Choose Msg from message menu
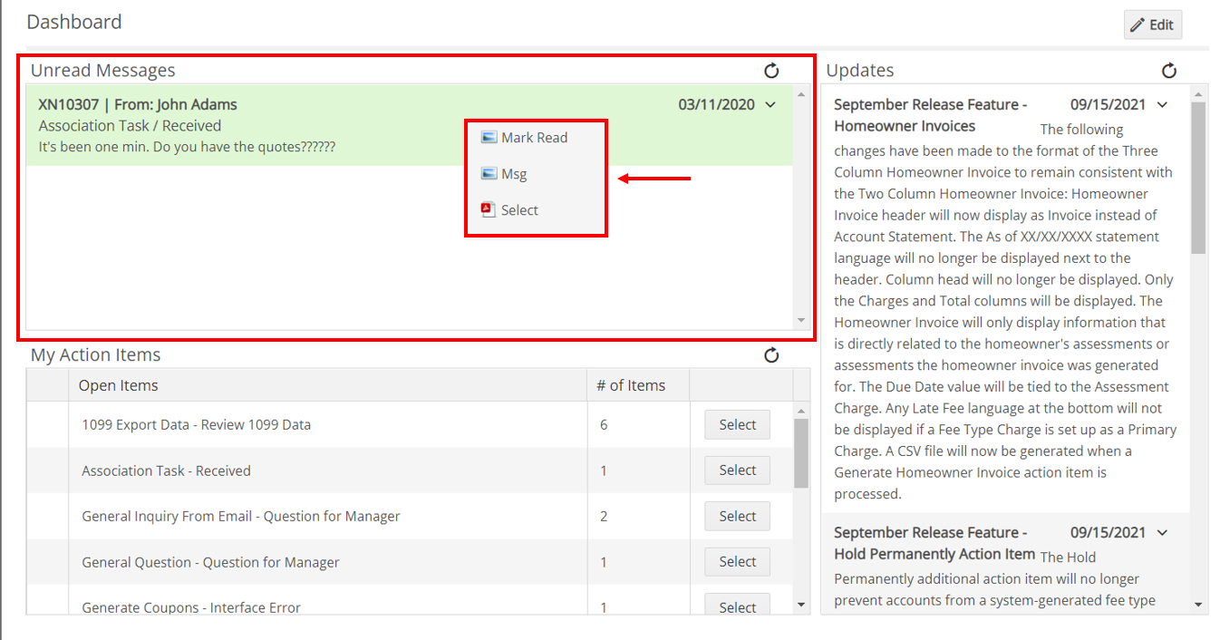This screenshot has height=640, width=1220. [x=514, y=174]
